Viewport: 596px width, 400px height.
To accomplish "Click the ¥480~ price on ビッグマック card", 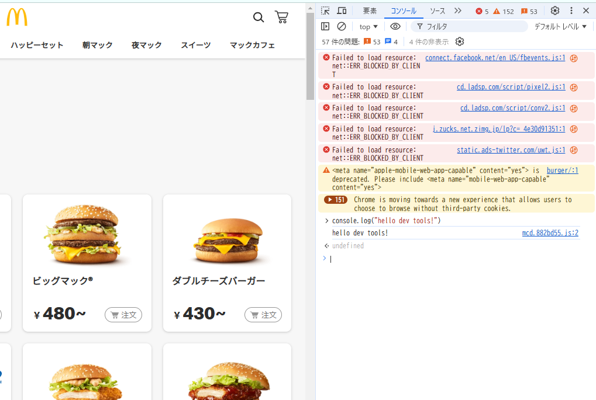I will (60, 314).
